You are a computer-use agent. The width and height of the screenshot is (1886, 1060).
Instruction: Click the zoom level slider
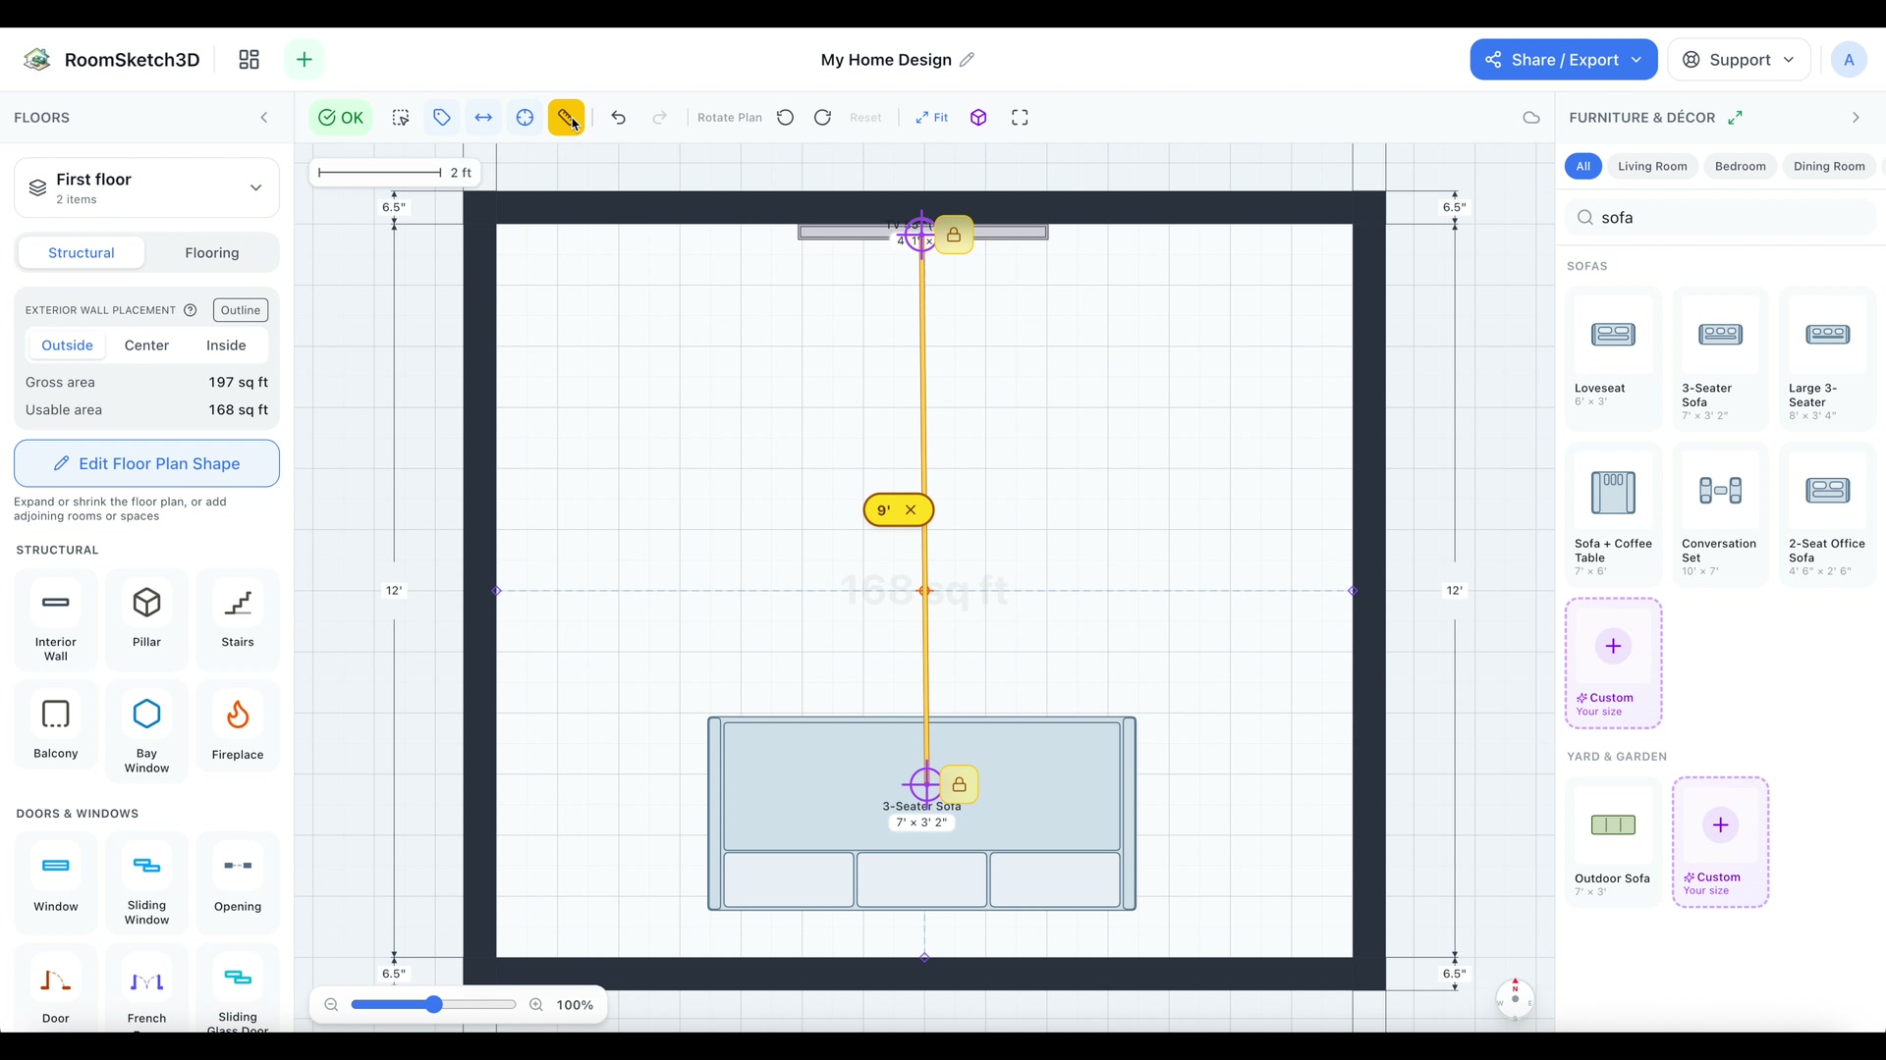click(x=433, y=1004)
